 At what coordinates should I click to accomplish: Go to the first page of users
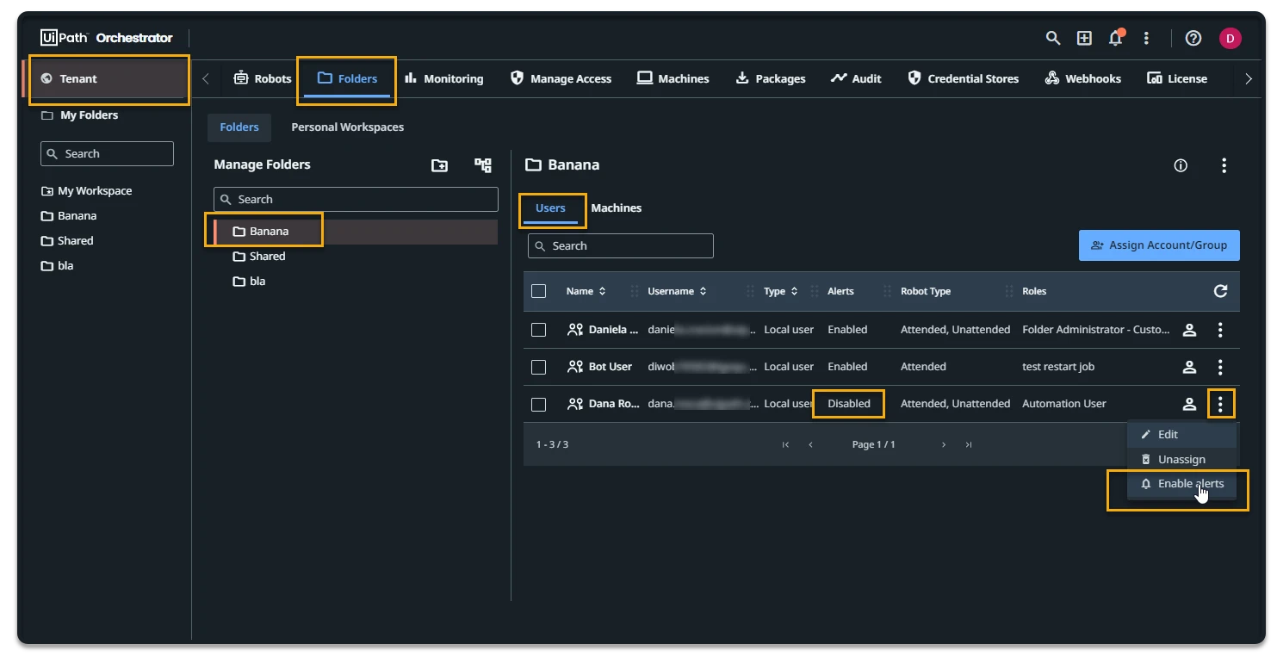point(785,445)
